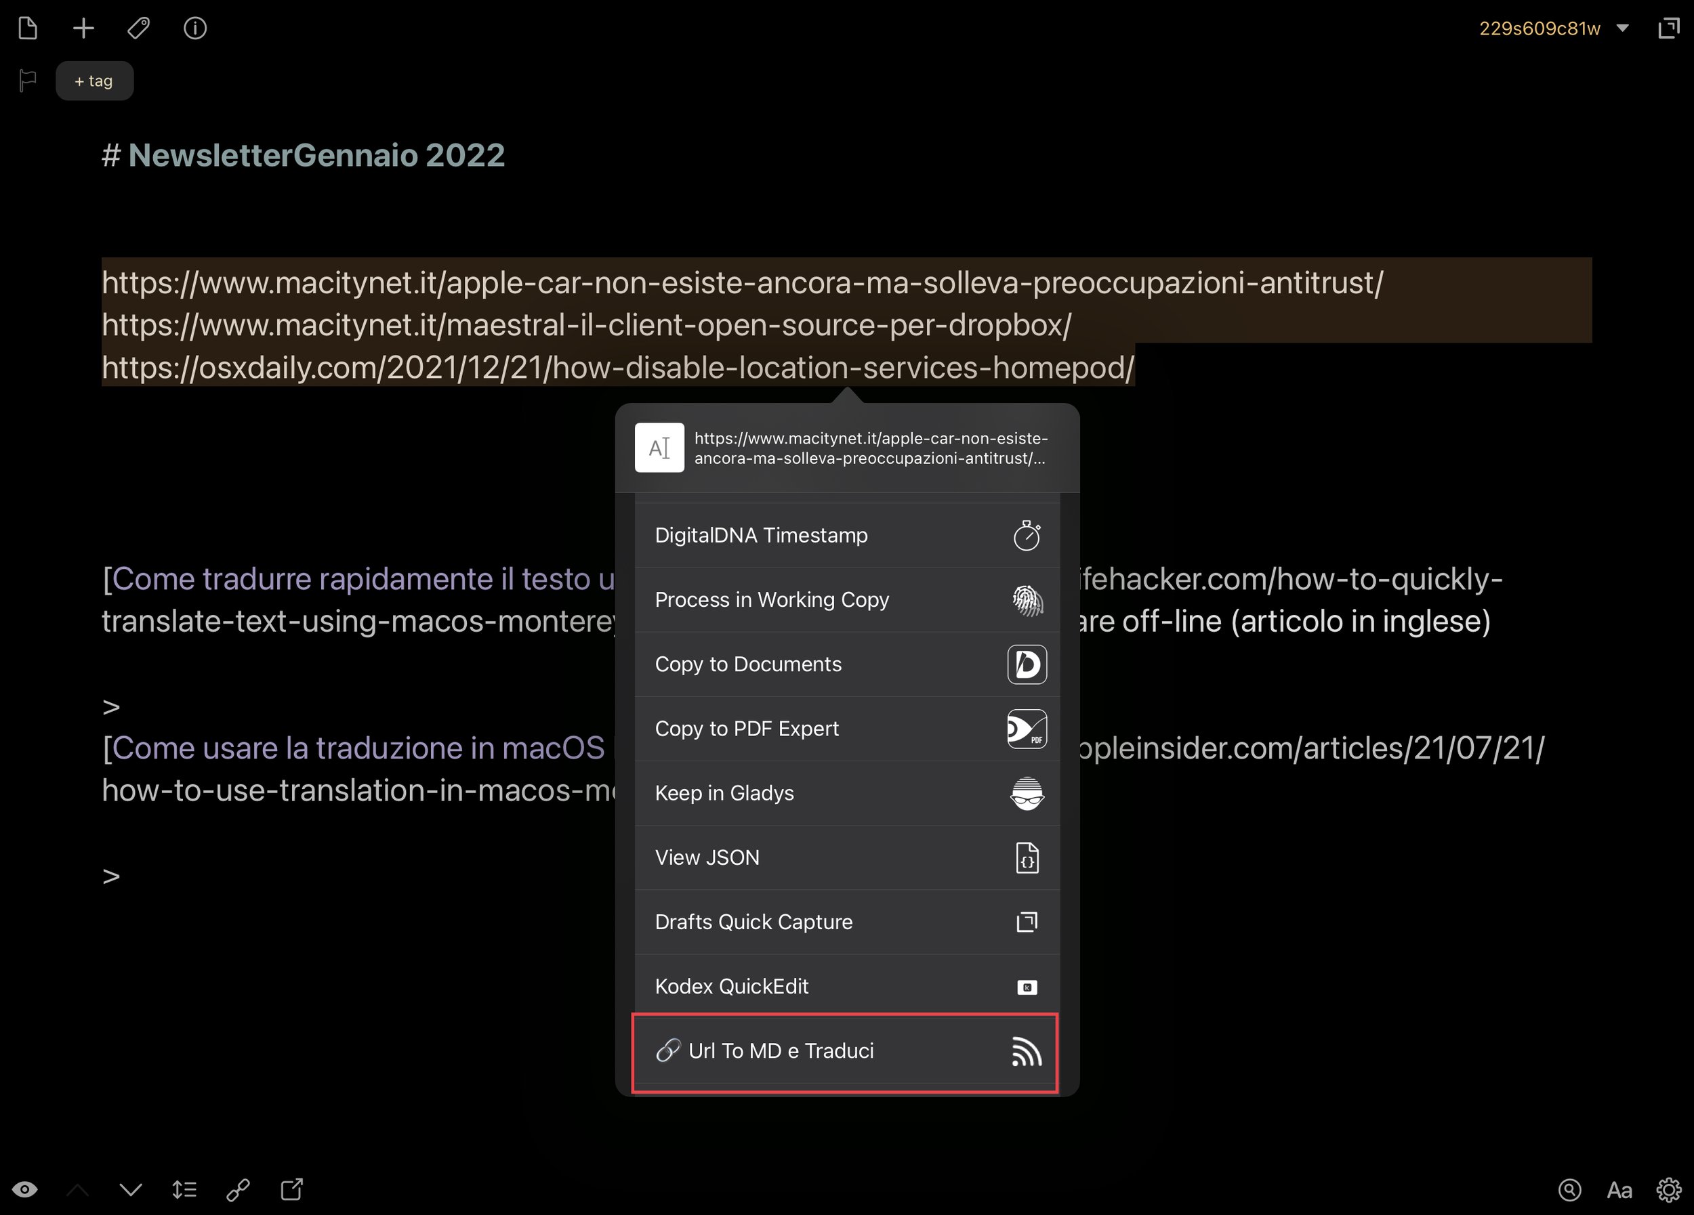The width and height of the screenshot is (1694, 1215).
Task: Click the 'Come usare la traduzione in macOS' link
Action: coord(358,748)
